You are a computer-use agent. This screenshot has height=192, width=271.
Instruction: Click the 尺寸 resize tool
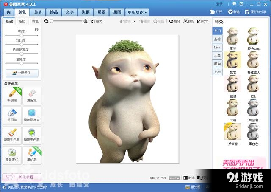point(202,21)
